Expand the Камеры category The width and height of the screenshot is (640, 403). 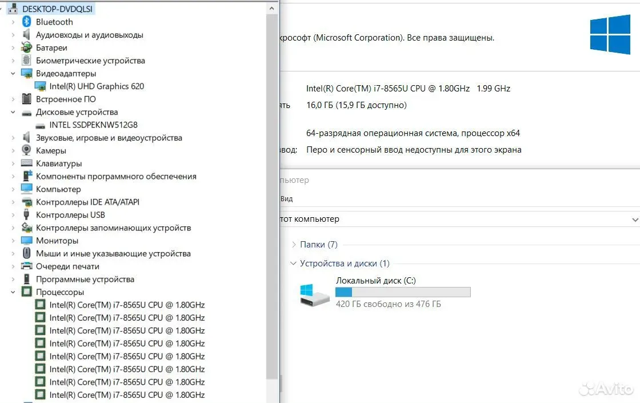[x=13, y=150]
